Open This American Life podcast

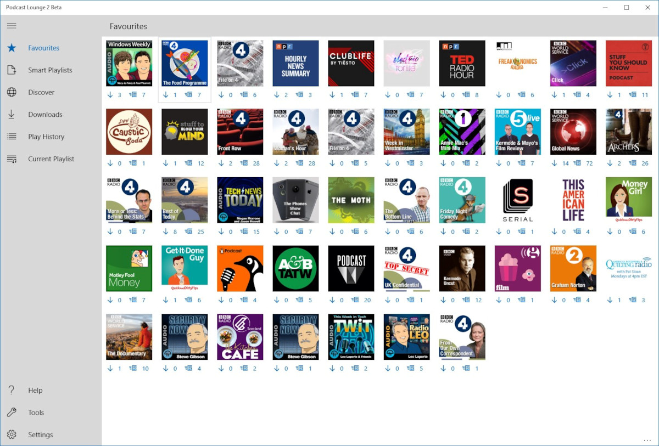click(573, 200)
